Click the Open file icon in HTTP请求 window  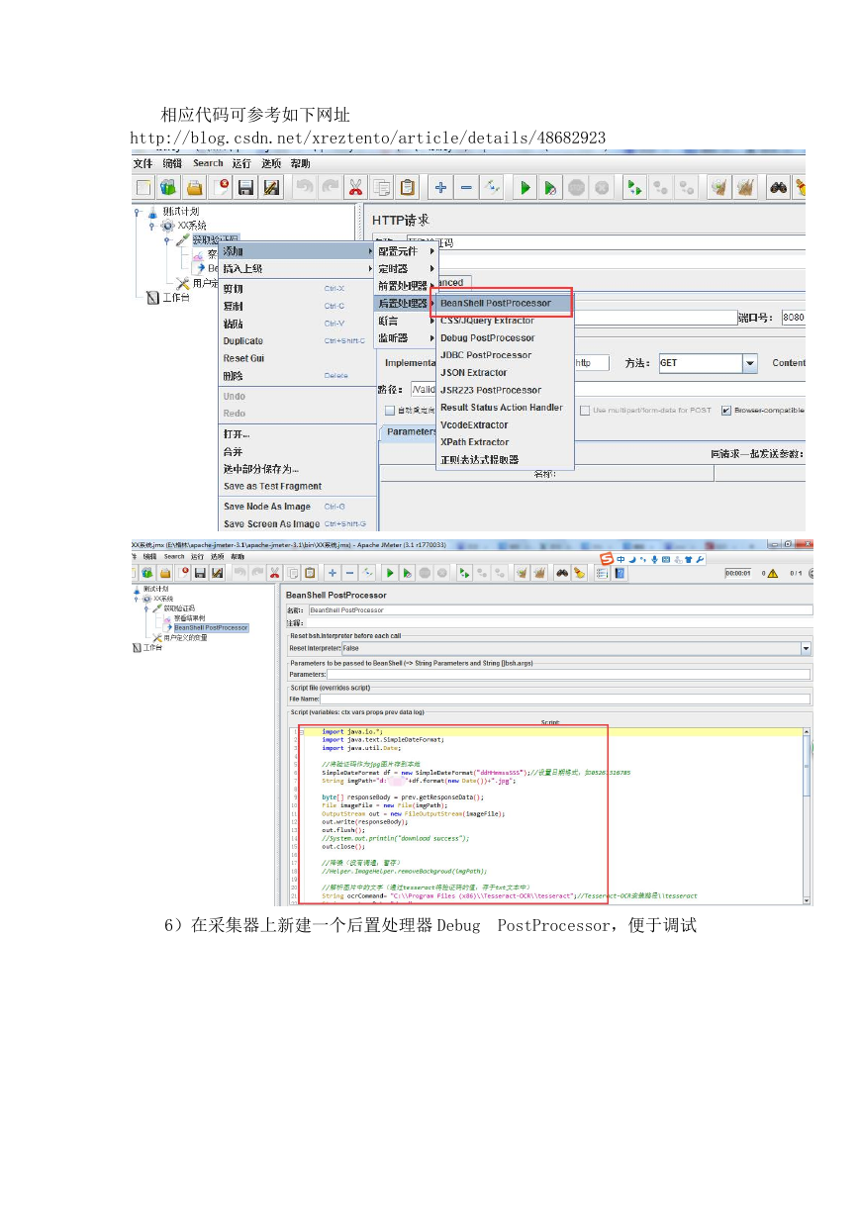tap(195, 187)
